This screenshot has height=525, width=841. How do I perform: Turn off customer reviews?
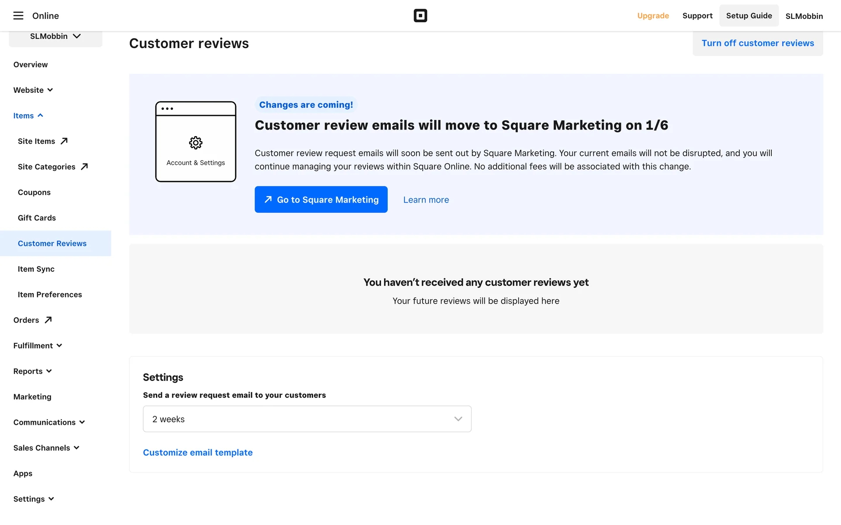[757, 43]
